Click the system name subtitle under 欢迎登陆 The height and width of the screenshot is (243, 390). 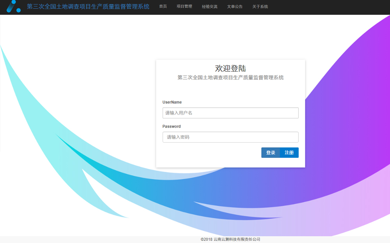[230, 78]
